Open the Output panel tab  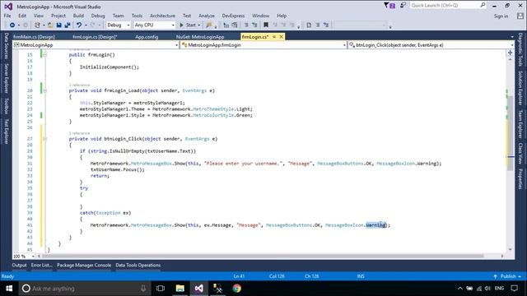19,265
